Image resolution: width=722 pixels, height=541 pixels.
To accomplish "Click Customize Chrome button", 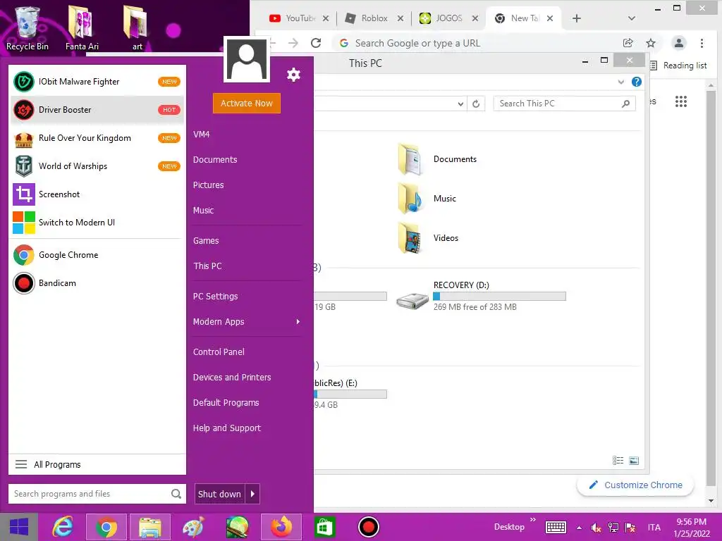I will point(635,485).
